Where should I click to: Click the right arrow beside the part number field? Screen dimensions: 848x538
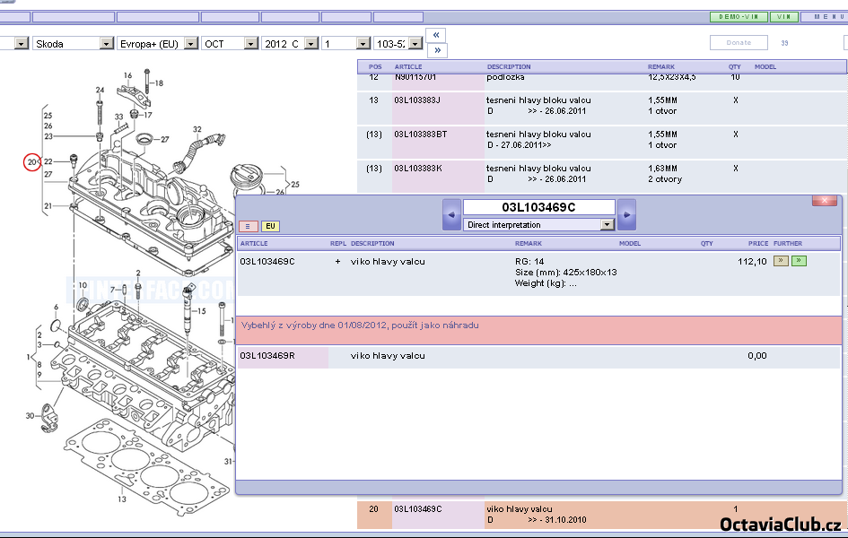626,214
